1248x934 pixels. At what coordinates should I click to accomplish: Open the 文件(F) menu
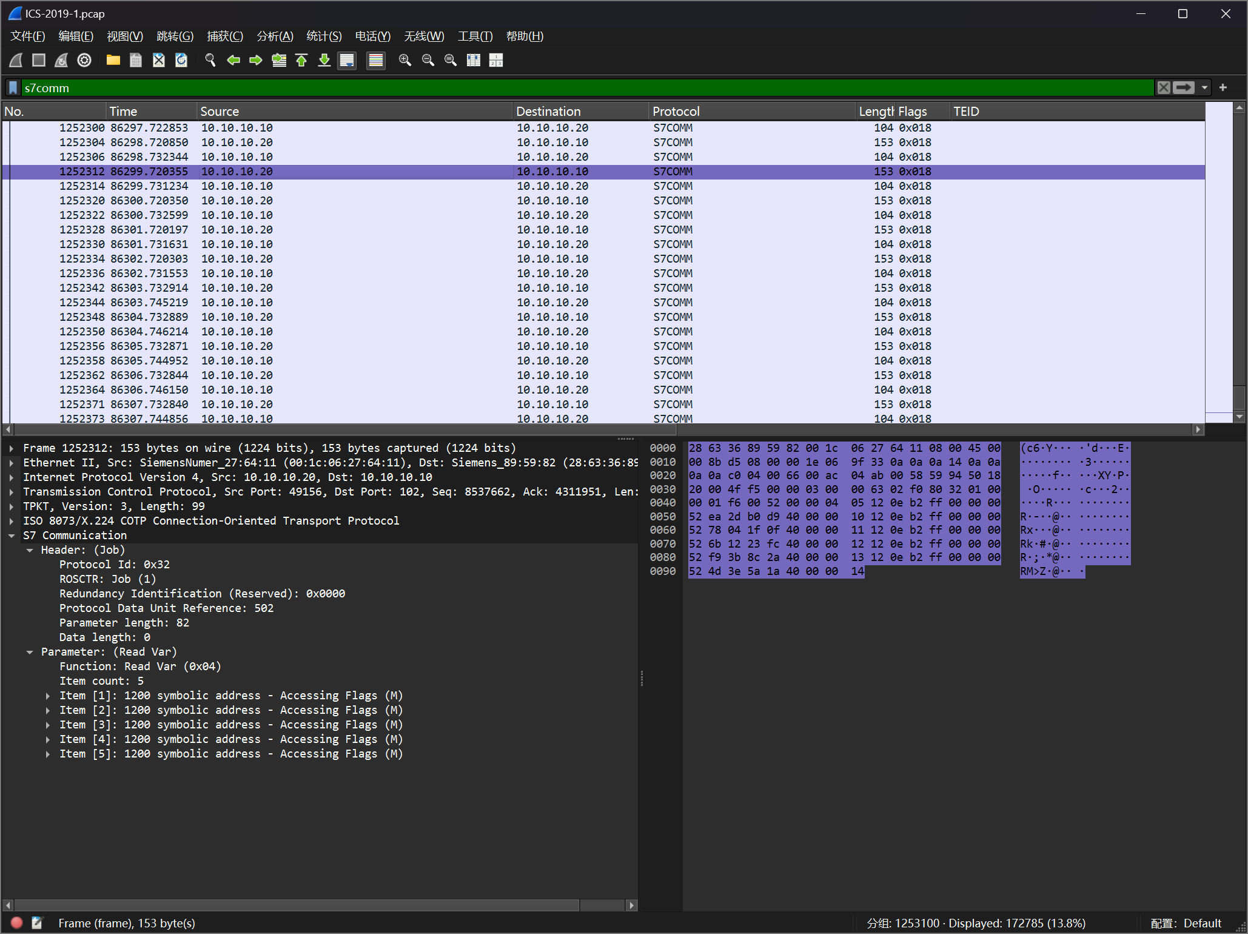[28, 36]
